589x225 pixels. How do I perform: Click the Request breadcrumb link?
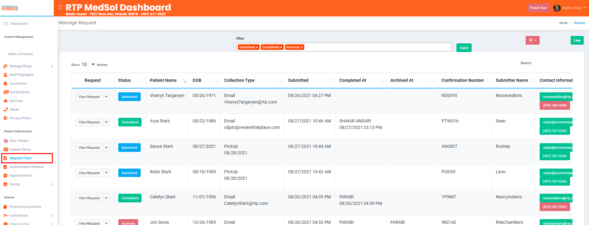click(x=579, y=23)
